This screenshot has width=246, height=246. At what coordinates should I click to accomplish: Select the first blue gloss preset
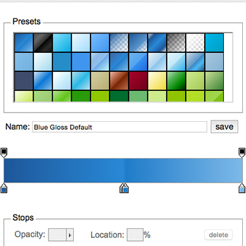pos(23,42)
